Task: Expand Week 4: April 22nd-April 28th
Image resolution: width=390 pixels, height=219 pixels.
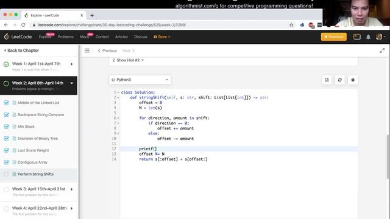Action: point(72,208)
